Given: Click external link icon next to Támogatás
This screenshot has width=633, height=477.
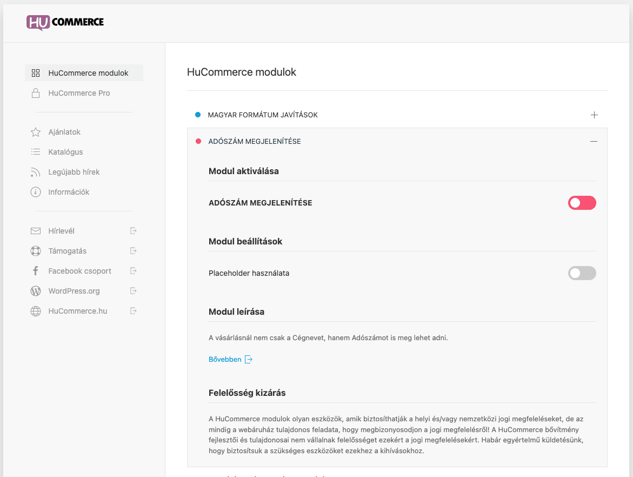Looking at the screenshot, I should coord(133,251).
